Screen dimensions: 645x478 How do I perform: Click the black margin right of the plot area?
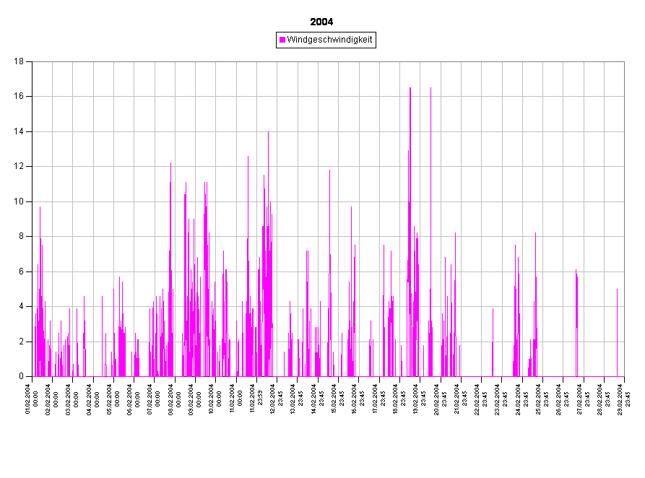point(634,217)
